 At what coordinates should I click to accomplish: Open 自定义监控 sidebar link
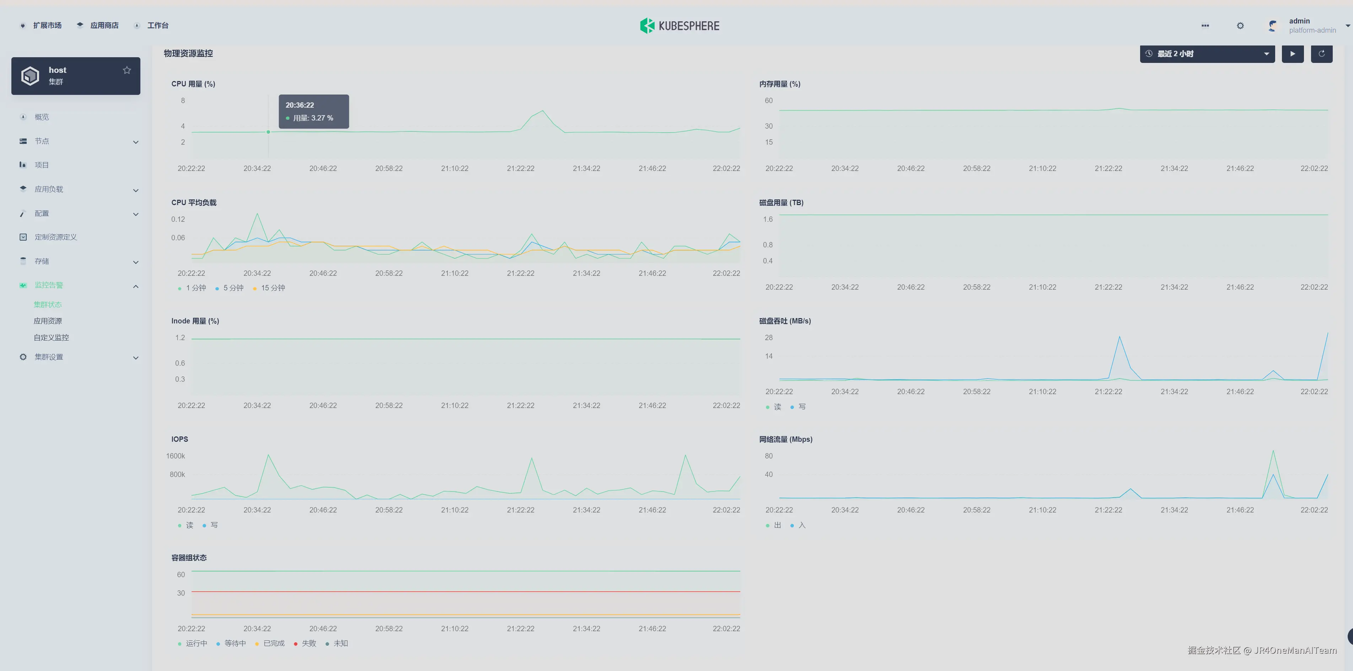[52, 338]
